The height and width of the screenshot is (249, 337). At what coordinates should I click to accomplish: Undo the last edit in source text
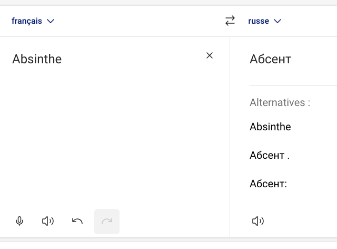tap(77, 221)
